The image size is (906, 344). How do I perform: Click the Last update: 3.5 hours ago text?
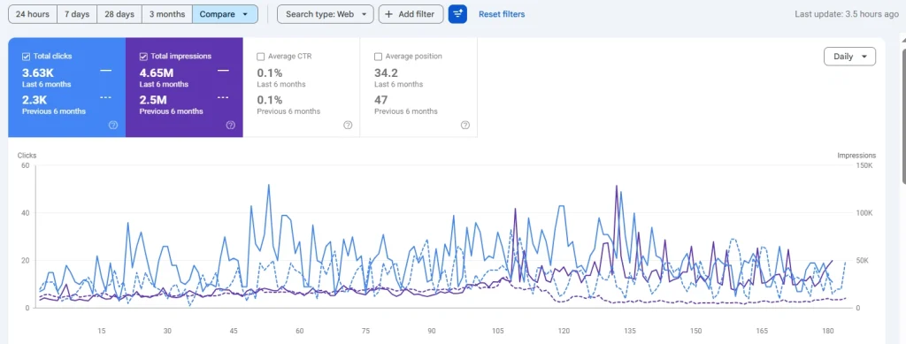click(847, 14)
